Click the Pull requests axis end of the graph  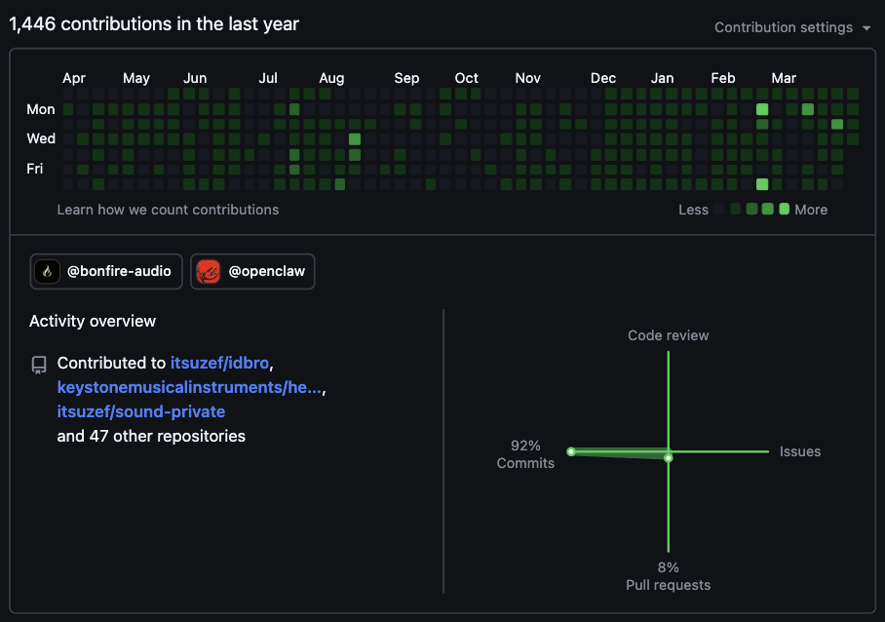tap(668, 549)
